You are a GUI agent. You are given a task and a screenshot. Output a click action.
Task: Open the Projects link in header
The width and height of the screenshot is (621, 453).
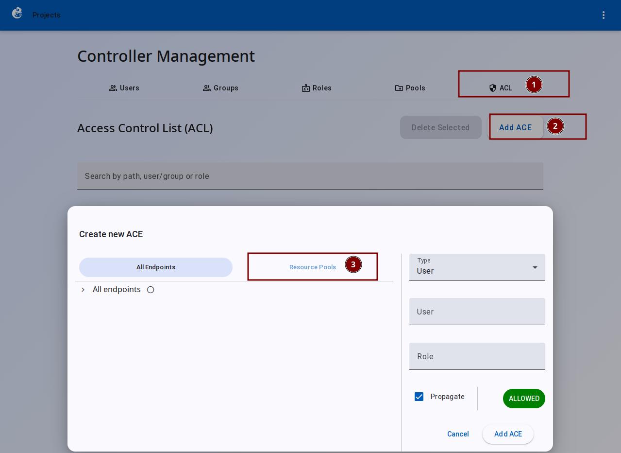pyautogui.click(x=47, y=15)
